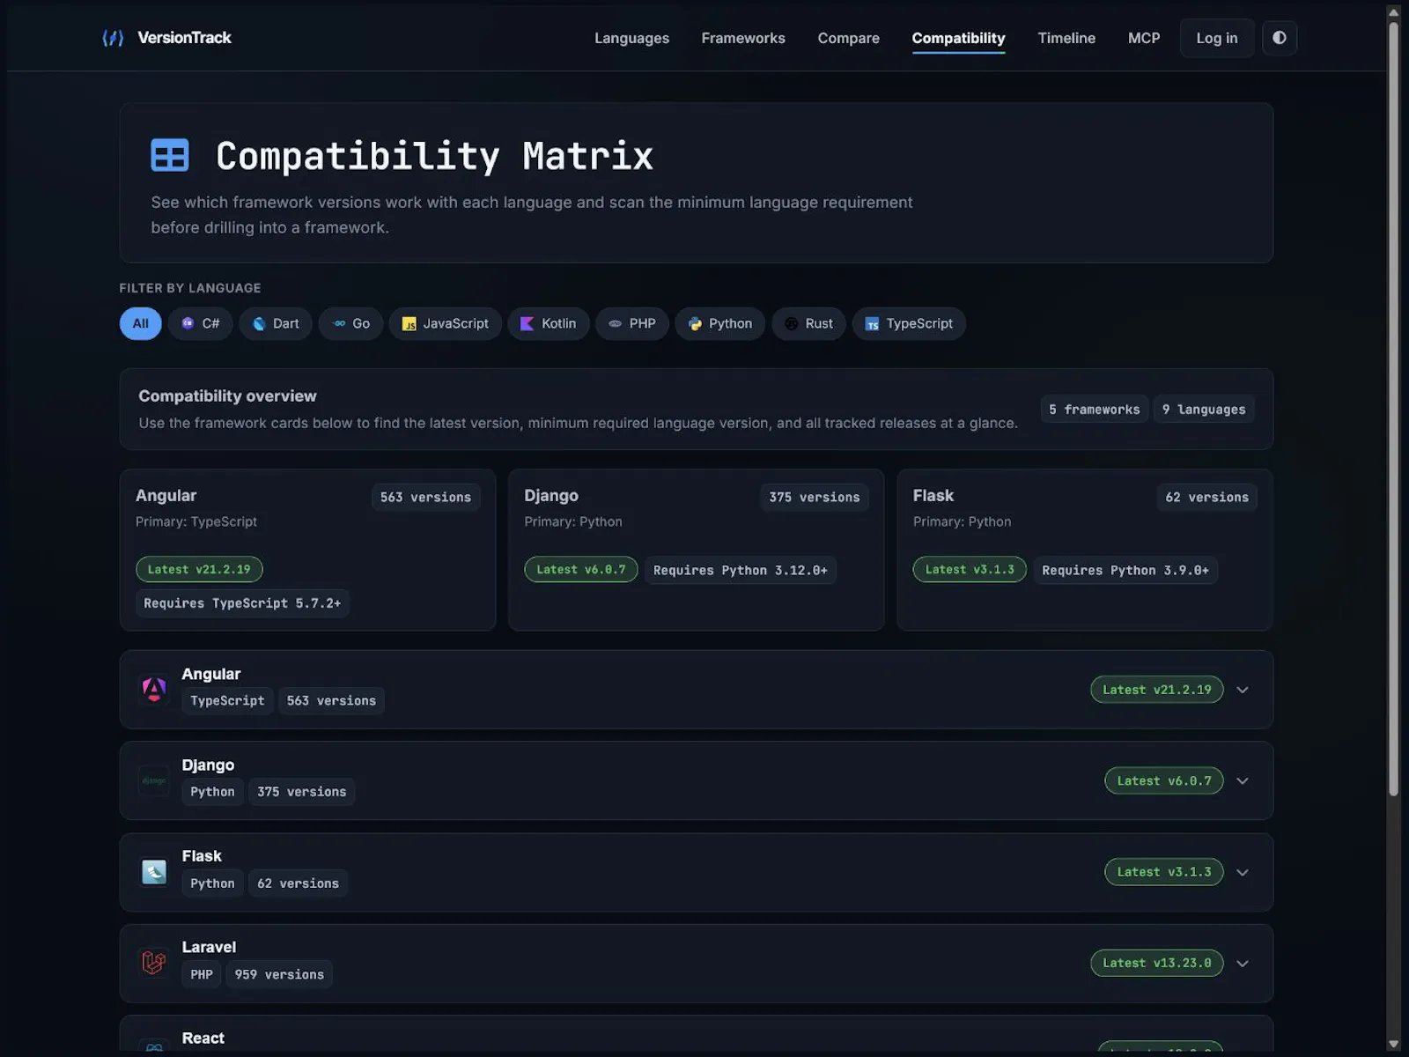
Task: Click 'Requires Python 3.9.0+' badge
Action: (1125, 570)
